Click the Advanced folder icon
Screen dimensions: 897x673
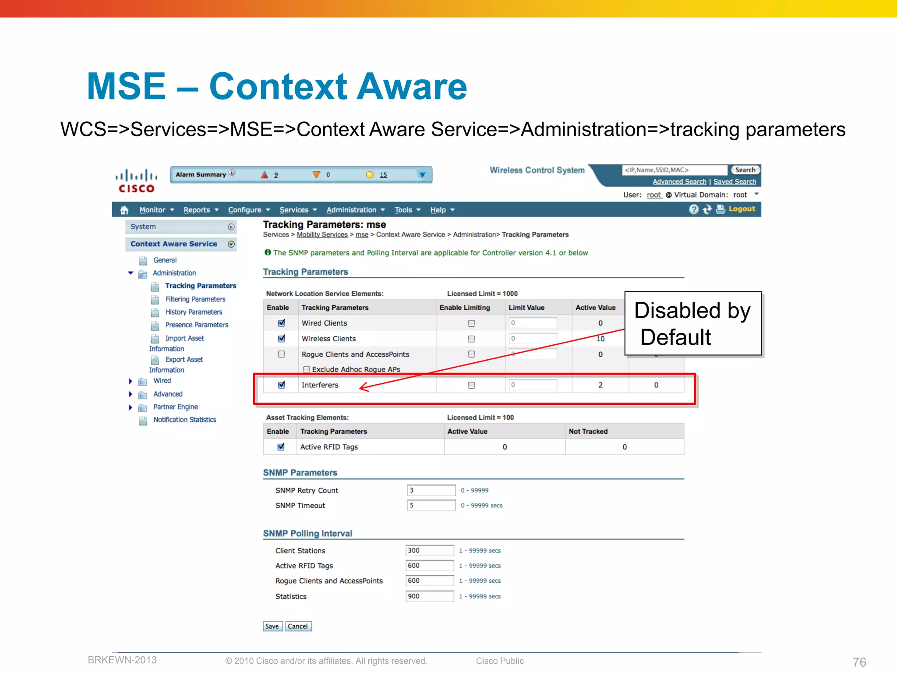pos(143,395)
